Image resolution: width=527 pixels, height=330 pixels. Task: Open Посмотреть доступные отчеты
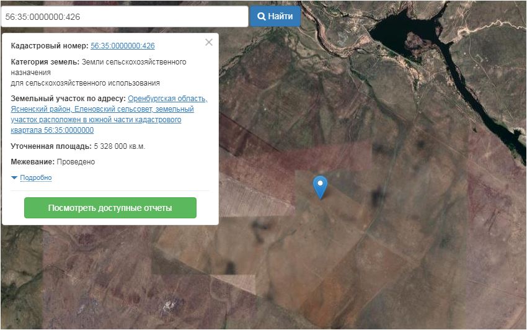pos(110,208)
